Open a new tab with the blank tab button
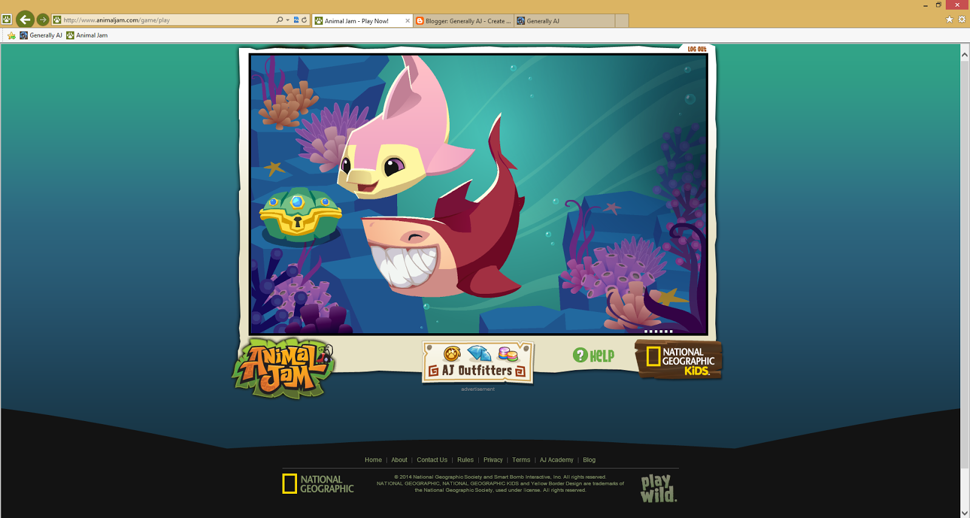The height and width of the screenshot is (518, 970). pos(621,21)
